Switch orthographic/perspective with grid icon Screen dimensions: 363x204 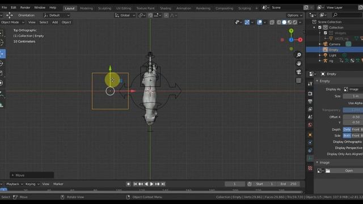click(299, 80)
